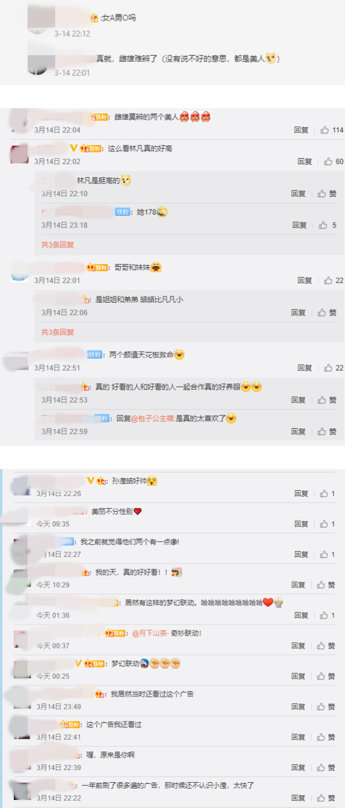
Task: Expand "共3条回复" under the 哥哥和妹妹 thread
Action: pos(57,332)
